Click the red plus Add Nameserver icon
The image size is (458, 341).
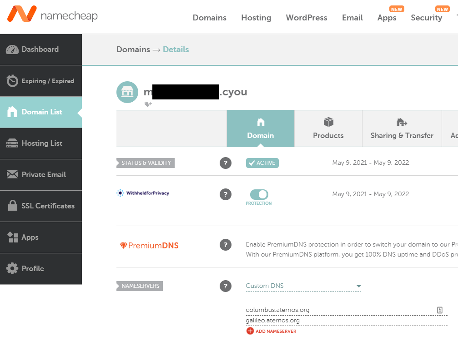click(x=250, y=331)
